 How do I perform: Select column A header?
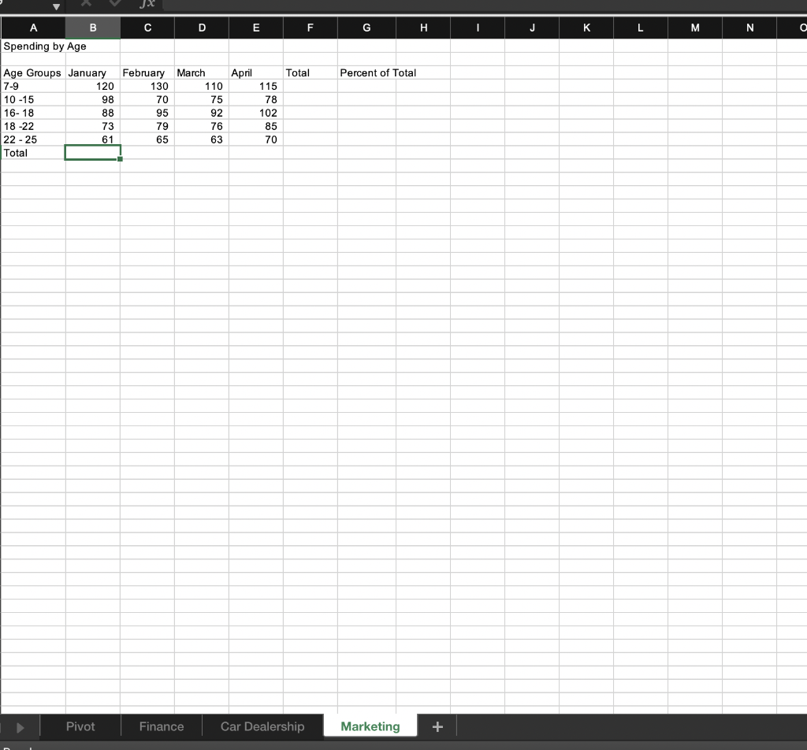click(33, 28)
